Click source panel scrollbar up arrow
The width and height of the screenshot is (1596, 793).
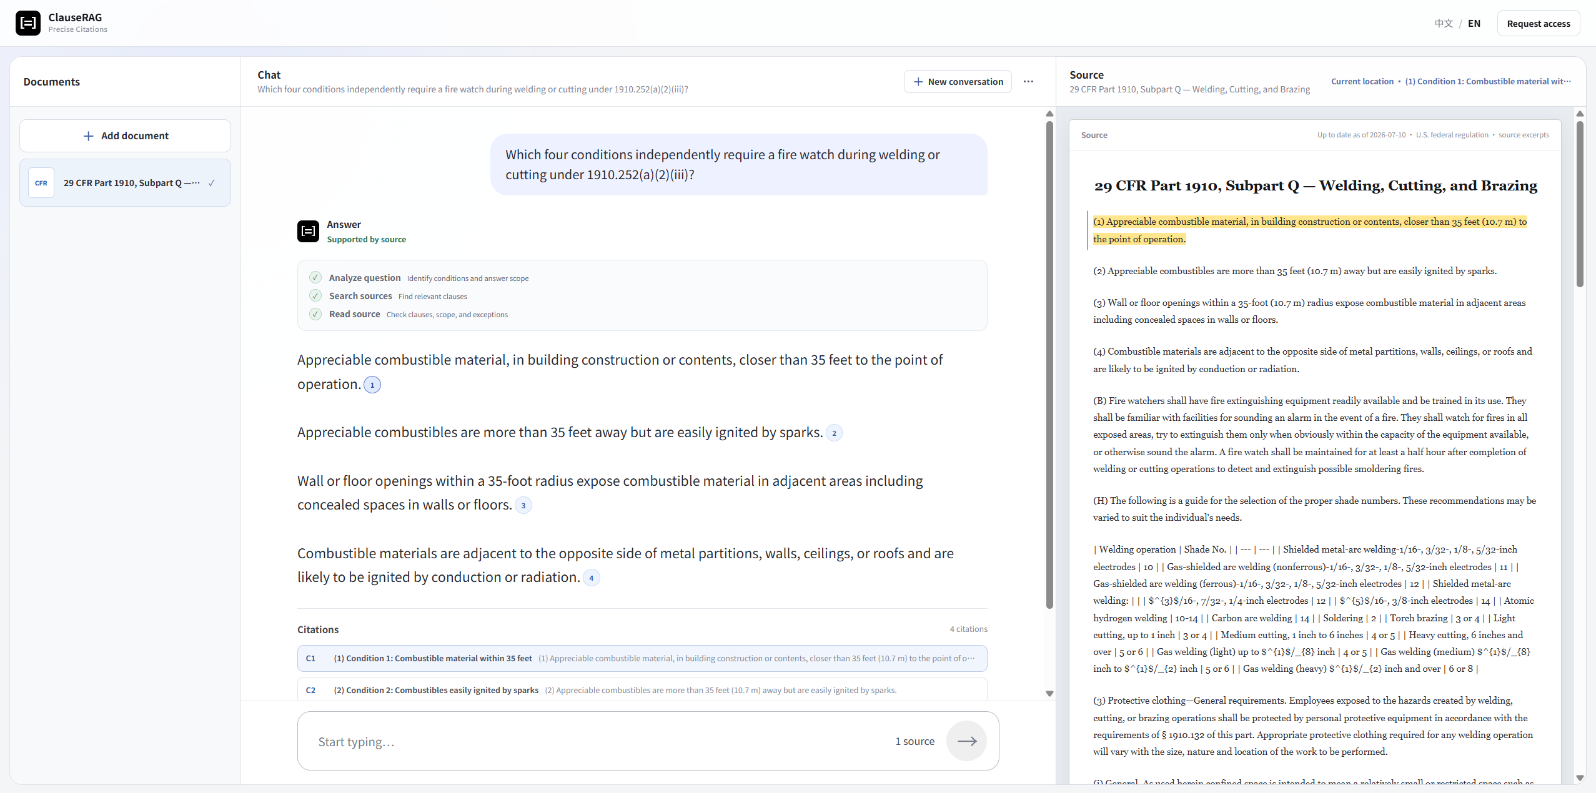coord(1580,114)
